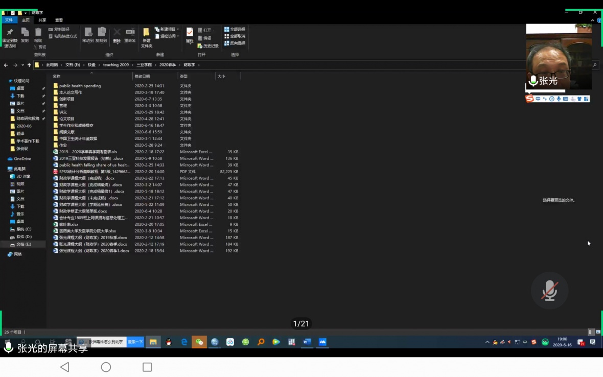Click the 全部选择 button
Viewport: 603px width, 377px height.
[x=235, y=30]
